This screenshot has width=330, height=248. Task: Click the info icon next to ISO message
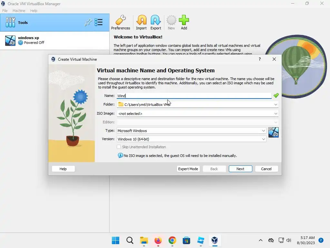coord(121,155)
